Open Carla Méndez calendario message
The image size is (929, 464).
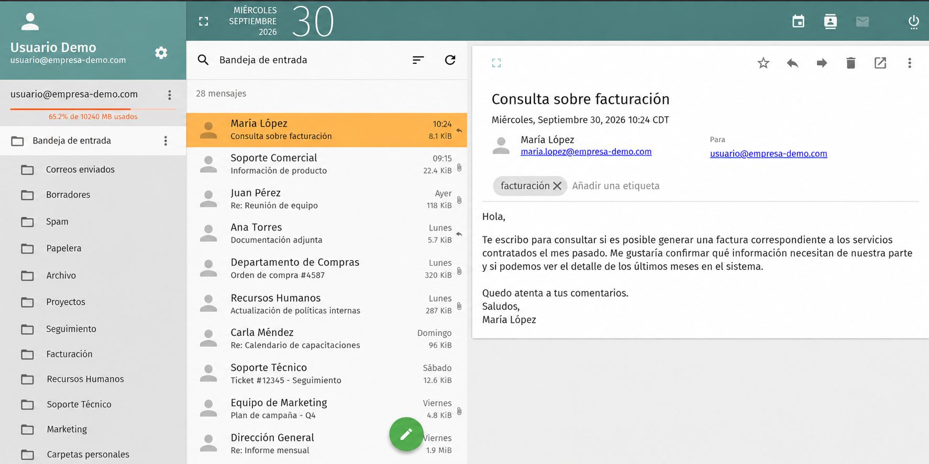coord(327,339)
